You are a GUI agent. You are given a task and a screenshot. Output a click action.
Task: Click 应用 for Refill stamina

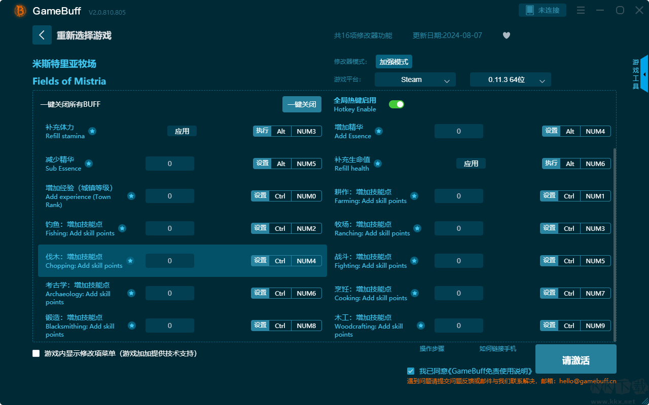click(x=182, y=131)
